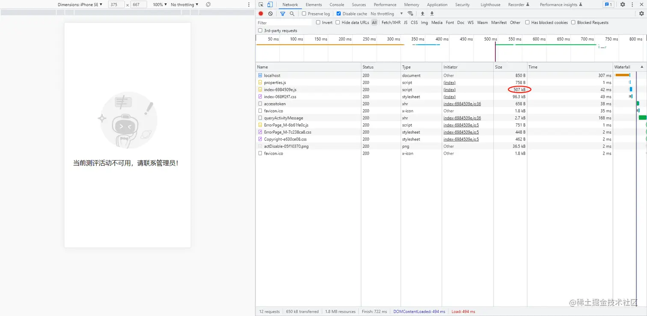Open Dimensions: iPhone SE dropdown
This screenshot has width=647, height=316.
point(80,5)
